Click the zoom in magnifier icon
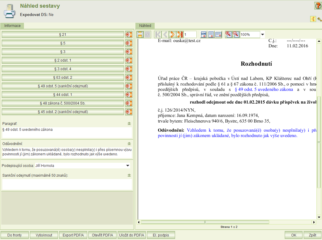The width and height of the screenshot is (322, 240). (229, 34)
